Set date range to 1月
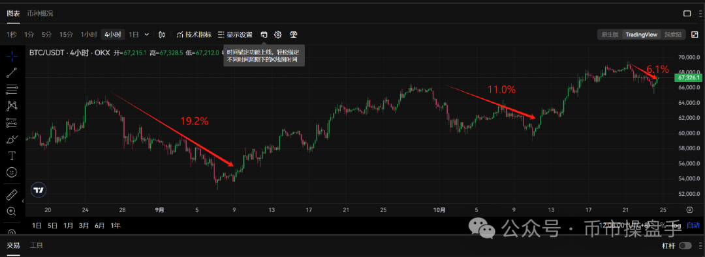705x257 pixels. coord(69,226)
